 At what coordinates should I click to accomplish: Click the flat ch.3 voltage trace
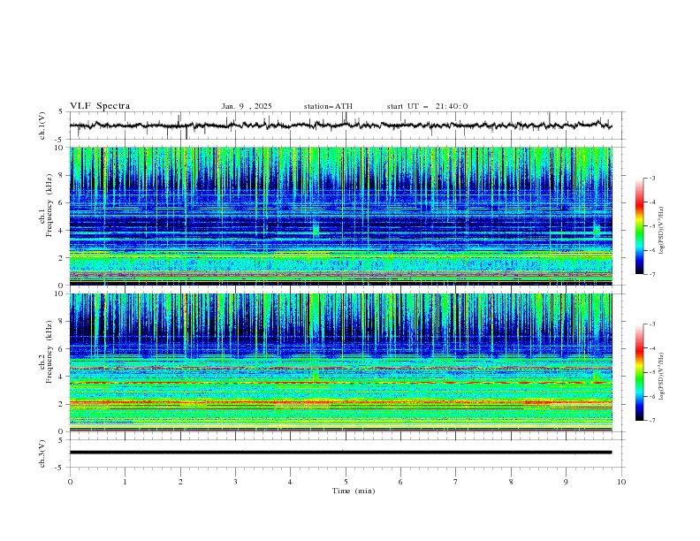click(340, 453)
